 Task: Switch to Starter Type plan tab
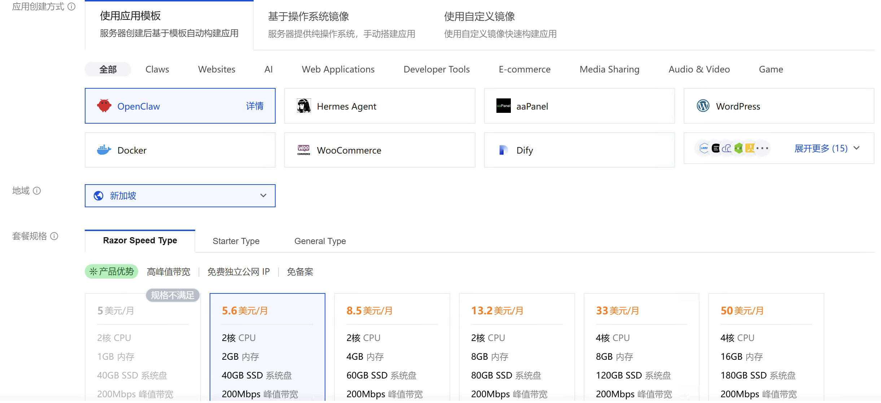click(x=236, y=241)
